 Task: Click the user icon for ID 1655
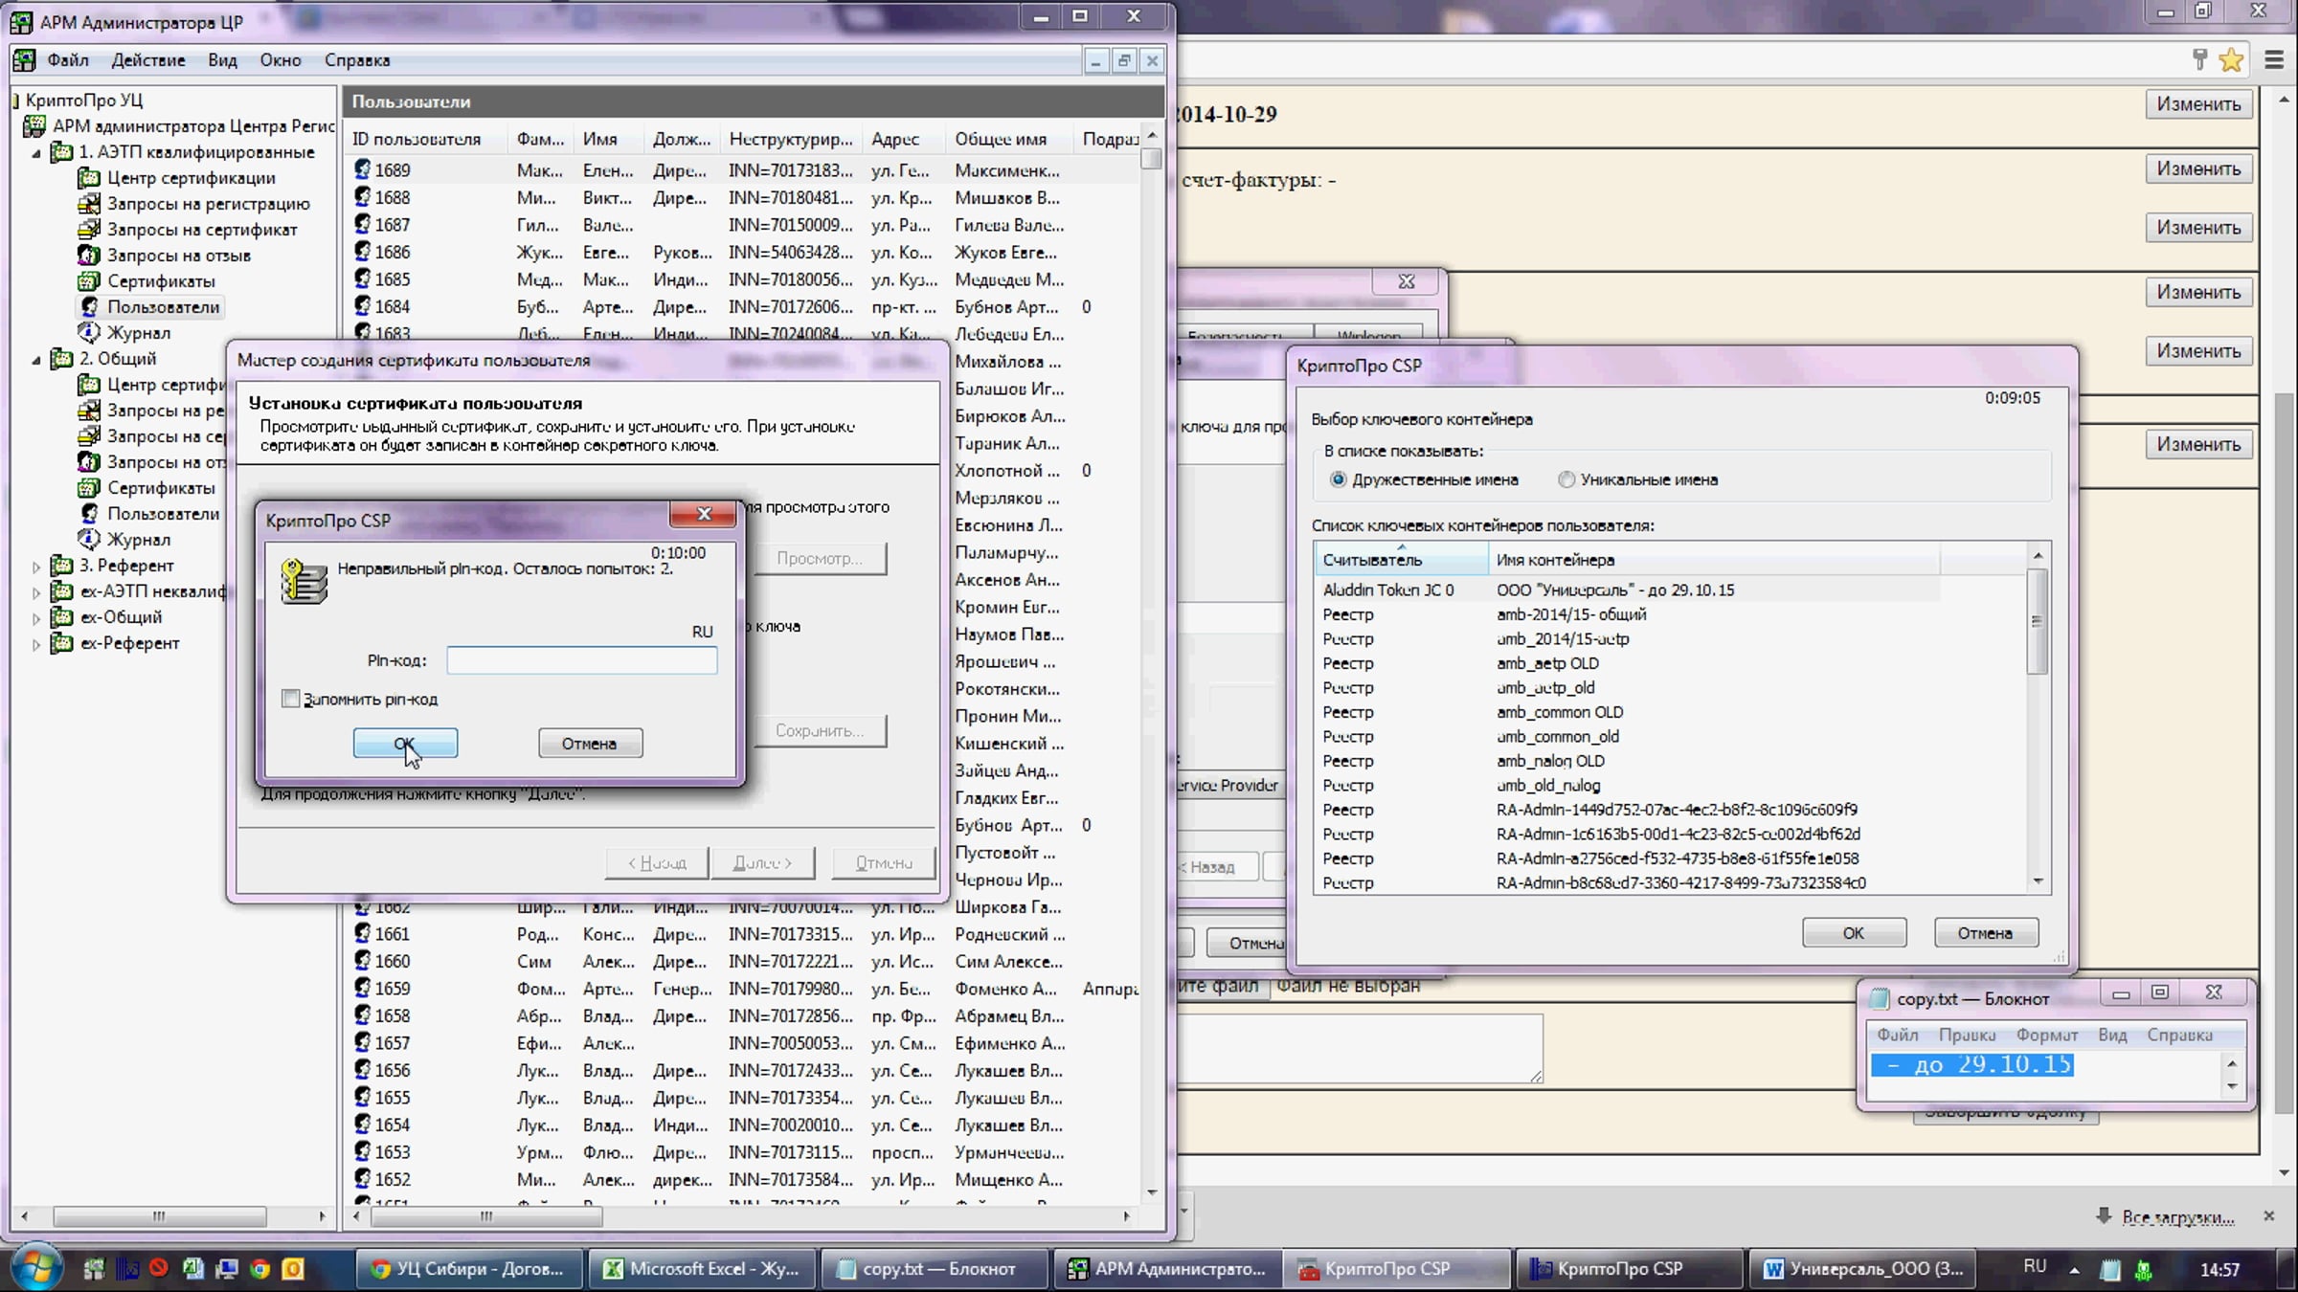362,1098
